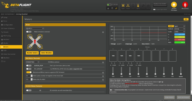Click the Master motor slider
Screen dimensions: 192x101
(181, 70)
